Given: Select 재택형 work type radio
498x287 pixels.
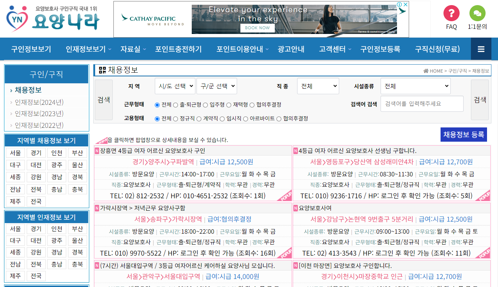Looking at the screenshot, I should click(229, 105).
